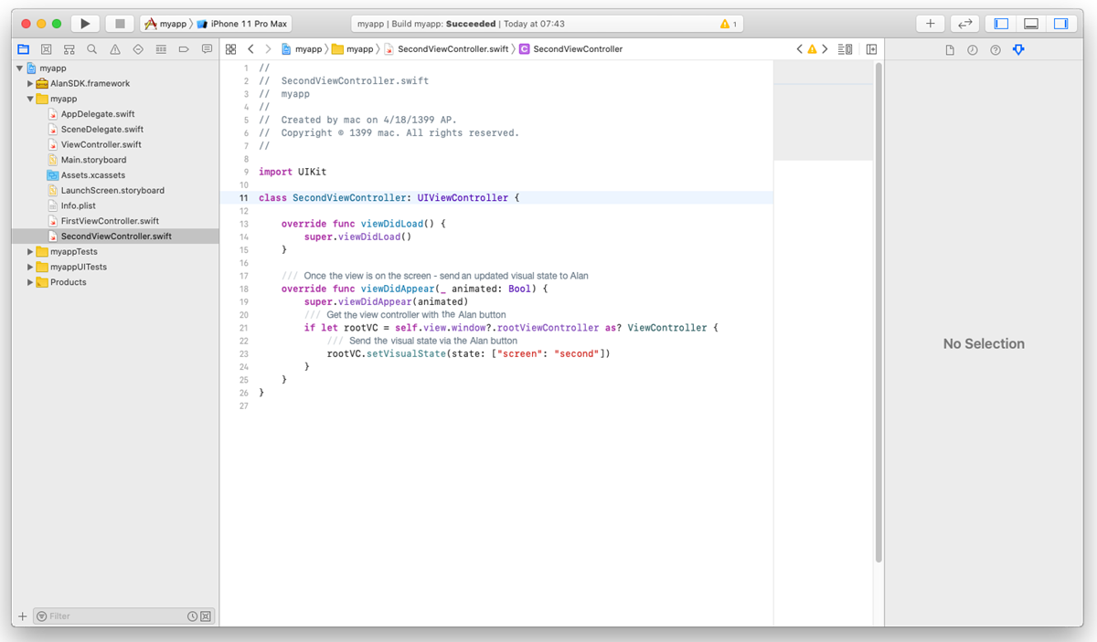Open the History inspector clock icon
Viewport: 1097px width, 642px height.
coord(972,50)
